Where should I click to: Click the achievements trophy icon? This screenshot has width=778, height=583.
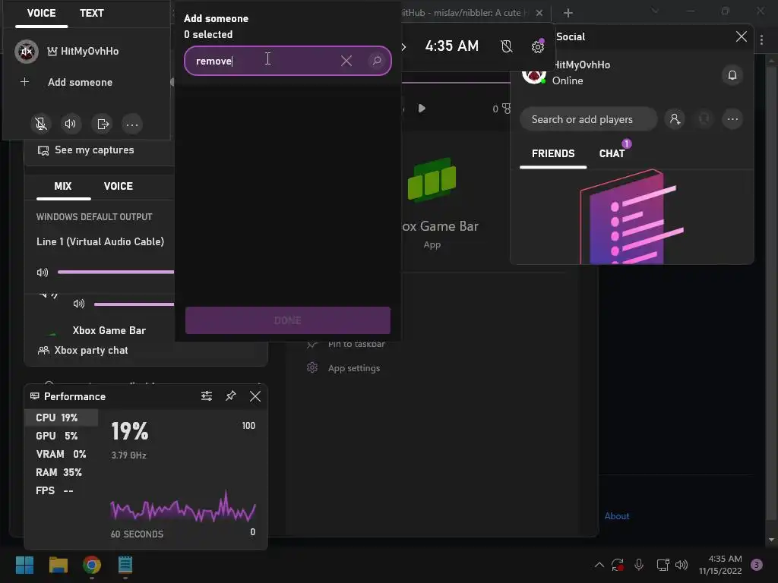click(x=507, y=108)
